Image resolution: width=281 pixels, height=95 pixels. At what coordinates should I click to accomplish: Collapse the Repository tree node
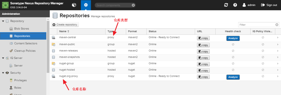click(x=3, y=21)
